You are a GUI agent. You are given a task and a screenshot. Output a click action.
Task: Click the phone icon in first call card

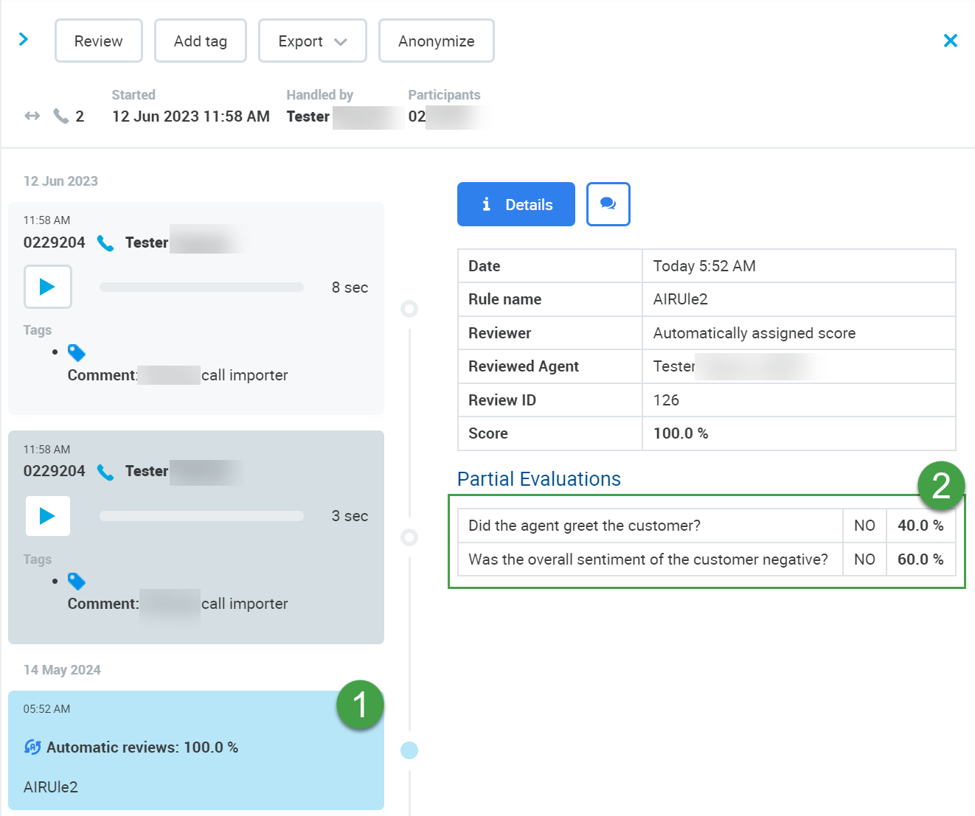tap(105, 243)
